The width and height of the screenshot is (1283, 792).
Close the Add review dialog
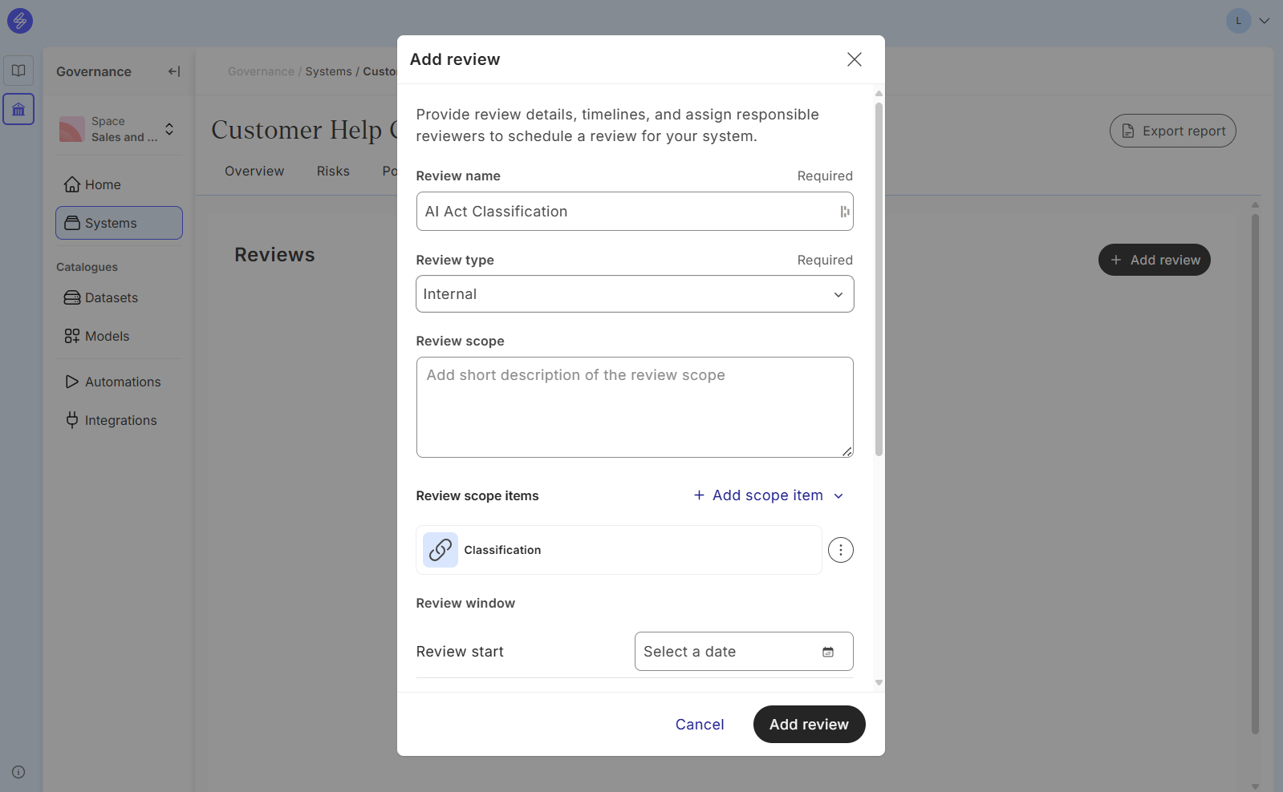pos(854,59)
